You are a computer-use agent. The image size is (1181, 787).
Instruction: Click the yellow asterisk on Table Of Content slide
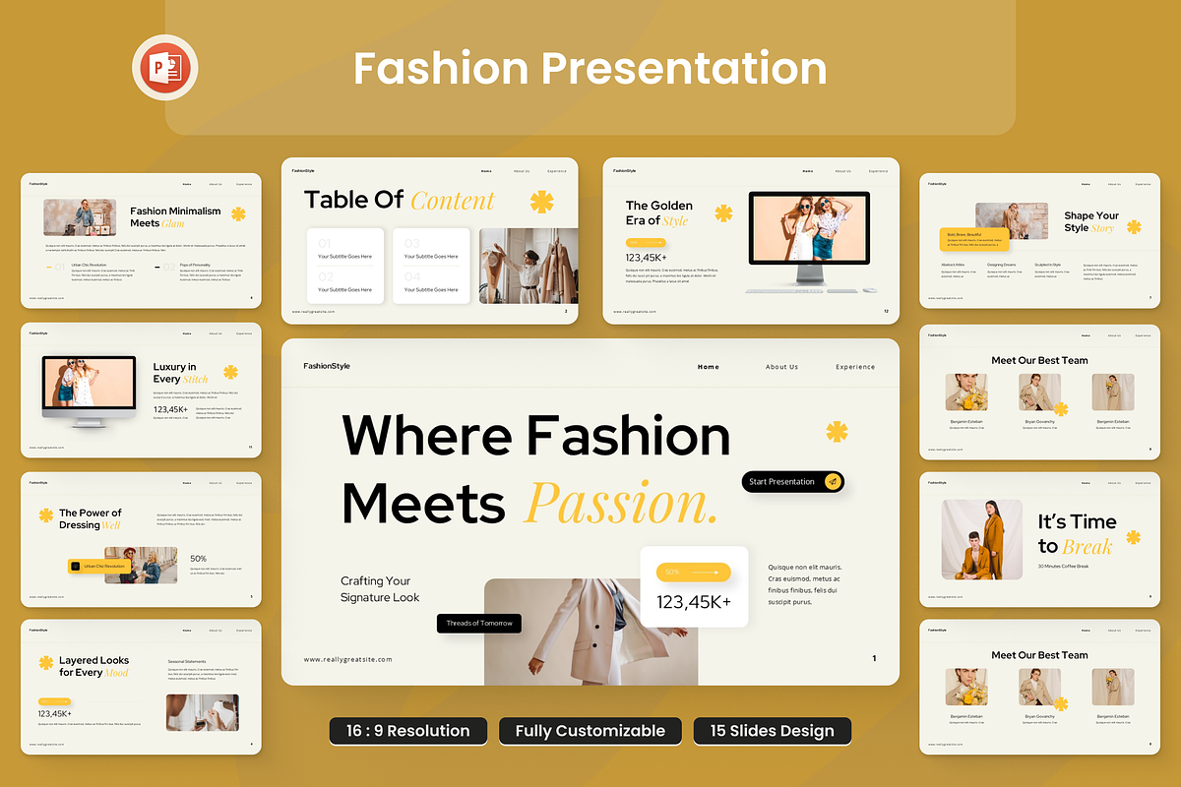[541, 202]
